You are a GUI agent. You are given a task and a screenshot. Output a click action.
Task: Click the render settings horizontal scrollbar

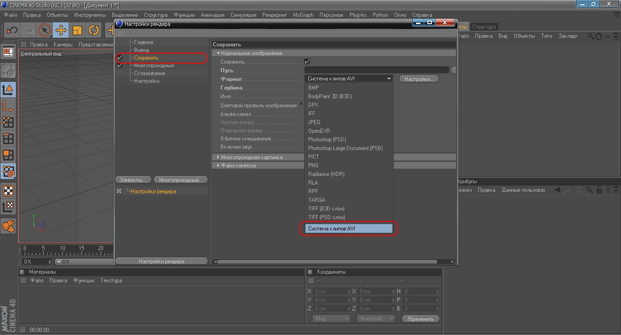(327, 262)
